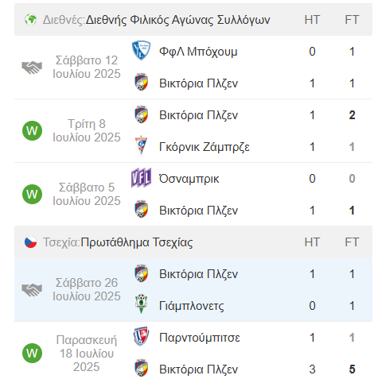Click the Górnik Zabrze team logo
Screen dimensions: 378x379
point(141,145)
